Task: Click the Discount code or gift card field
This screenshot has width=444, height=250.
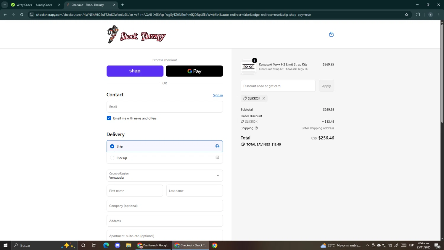Action: 278,86
